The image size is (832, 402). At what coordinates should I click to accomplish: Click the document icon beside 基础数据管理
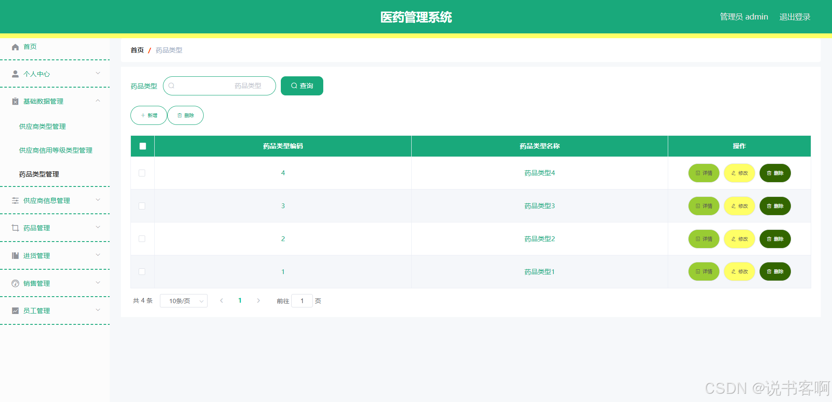[x=15, y=101]
